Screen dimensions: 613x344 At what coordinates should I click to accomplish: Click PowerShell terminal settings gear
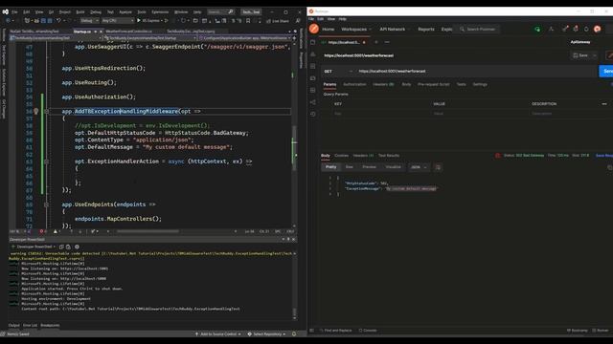click(77, 247)
